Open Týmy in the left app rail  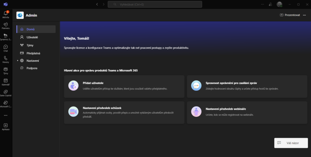point(5,71)
